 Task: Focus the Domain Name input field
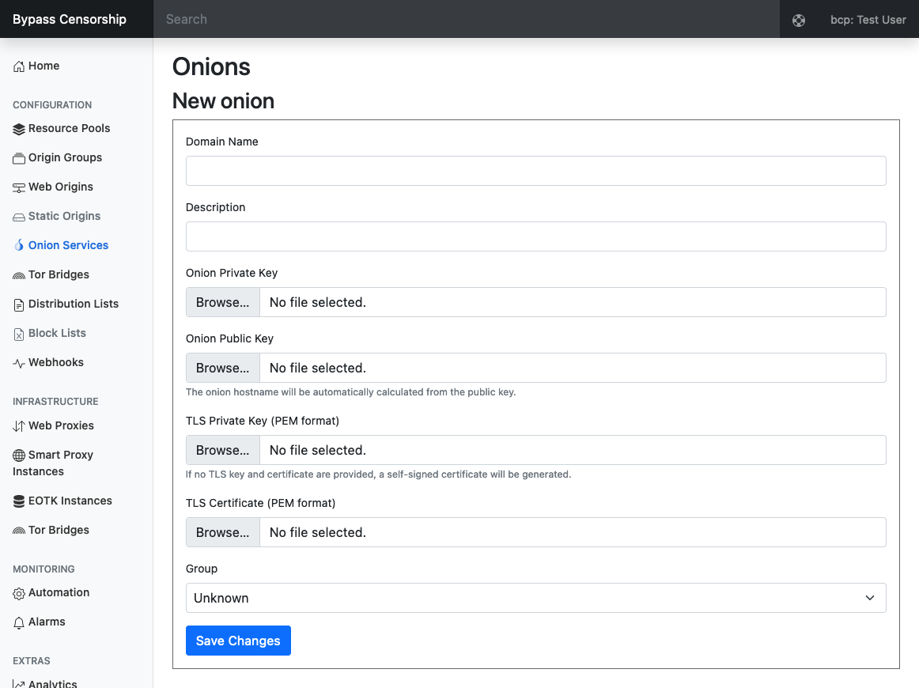click(x=535, y=171)
